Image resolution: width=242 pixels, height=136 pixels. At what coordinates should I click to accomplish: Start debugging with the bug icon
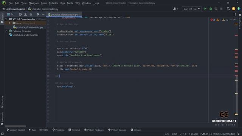(211, 9)
